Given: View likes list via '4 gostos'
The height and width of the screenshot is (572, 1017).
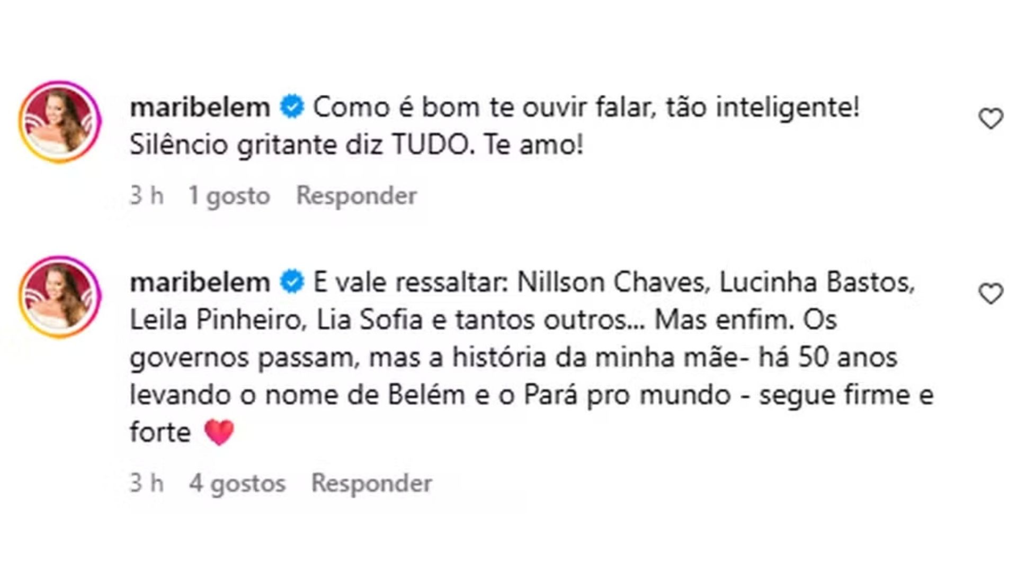Looking at the screenshot, I should [x=237, y=483].
